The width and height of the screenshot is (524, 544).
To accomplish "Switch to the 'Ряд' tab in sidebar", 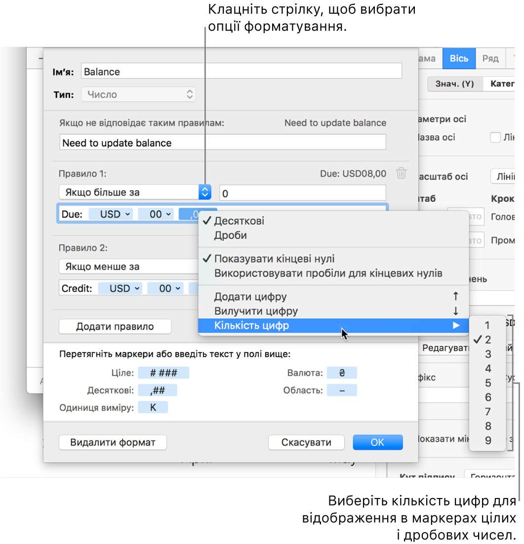I will point(490,58).
